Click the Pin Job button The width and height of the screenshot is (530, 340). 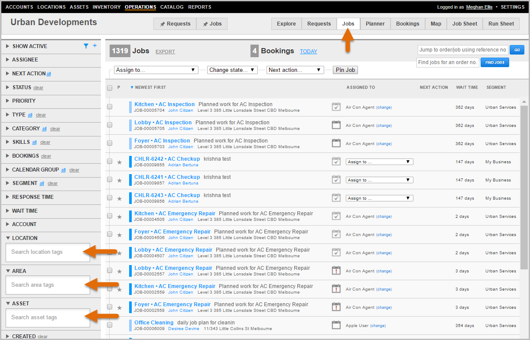click(345, 70)
